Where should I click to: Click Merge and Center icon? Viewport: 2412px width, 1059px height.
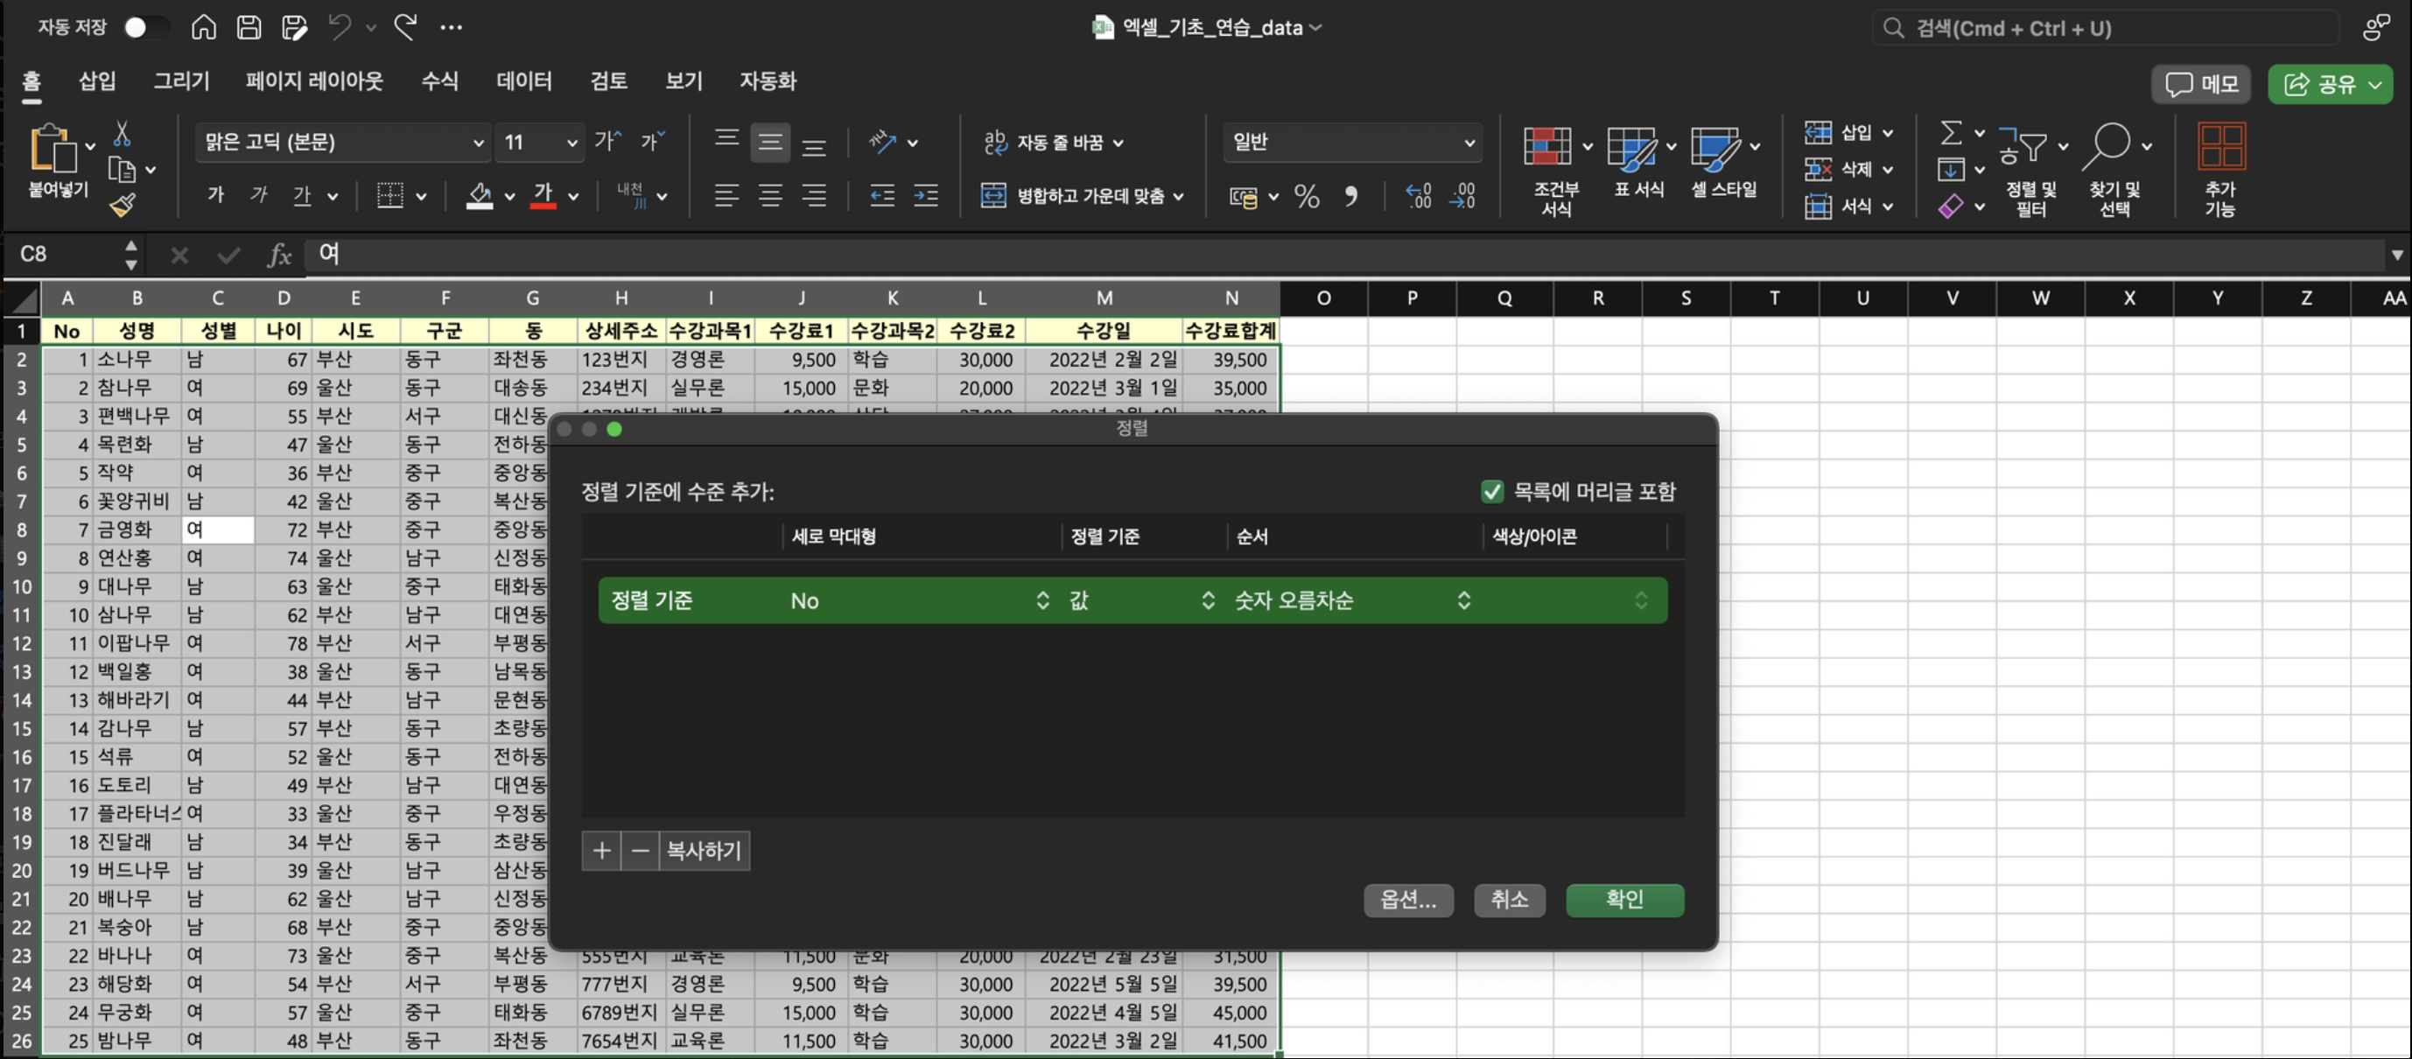992,196
